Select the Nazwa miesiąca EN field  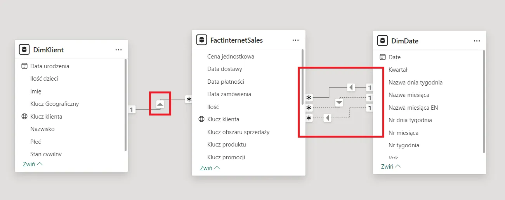[413, 108]
